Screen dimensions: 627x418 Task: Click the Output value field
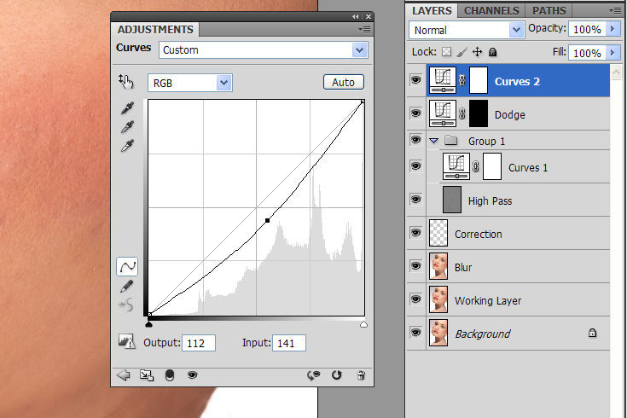click(x=199, y=343)
